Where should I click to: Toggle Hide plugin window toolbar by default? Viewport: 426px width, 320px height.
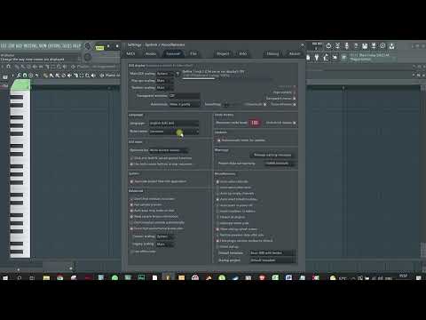(x=217, y=241)
